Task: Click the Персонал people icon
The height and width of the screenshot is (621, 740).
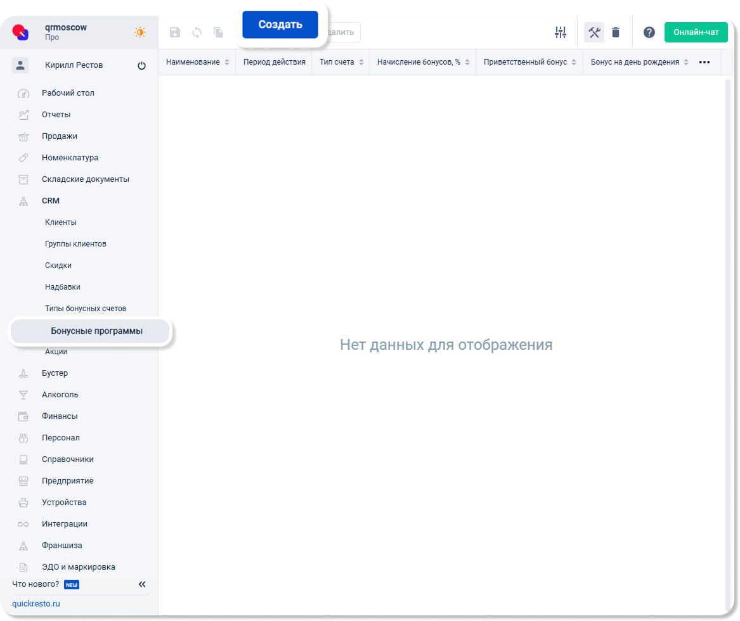Action: (23, 438)
